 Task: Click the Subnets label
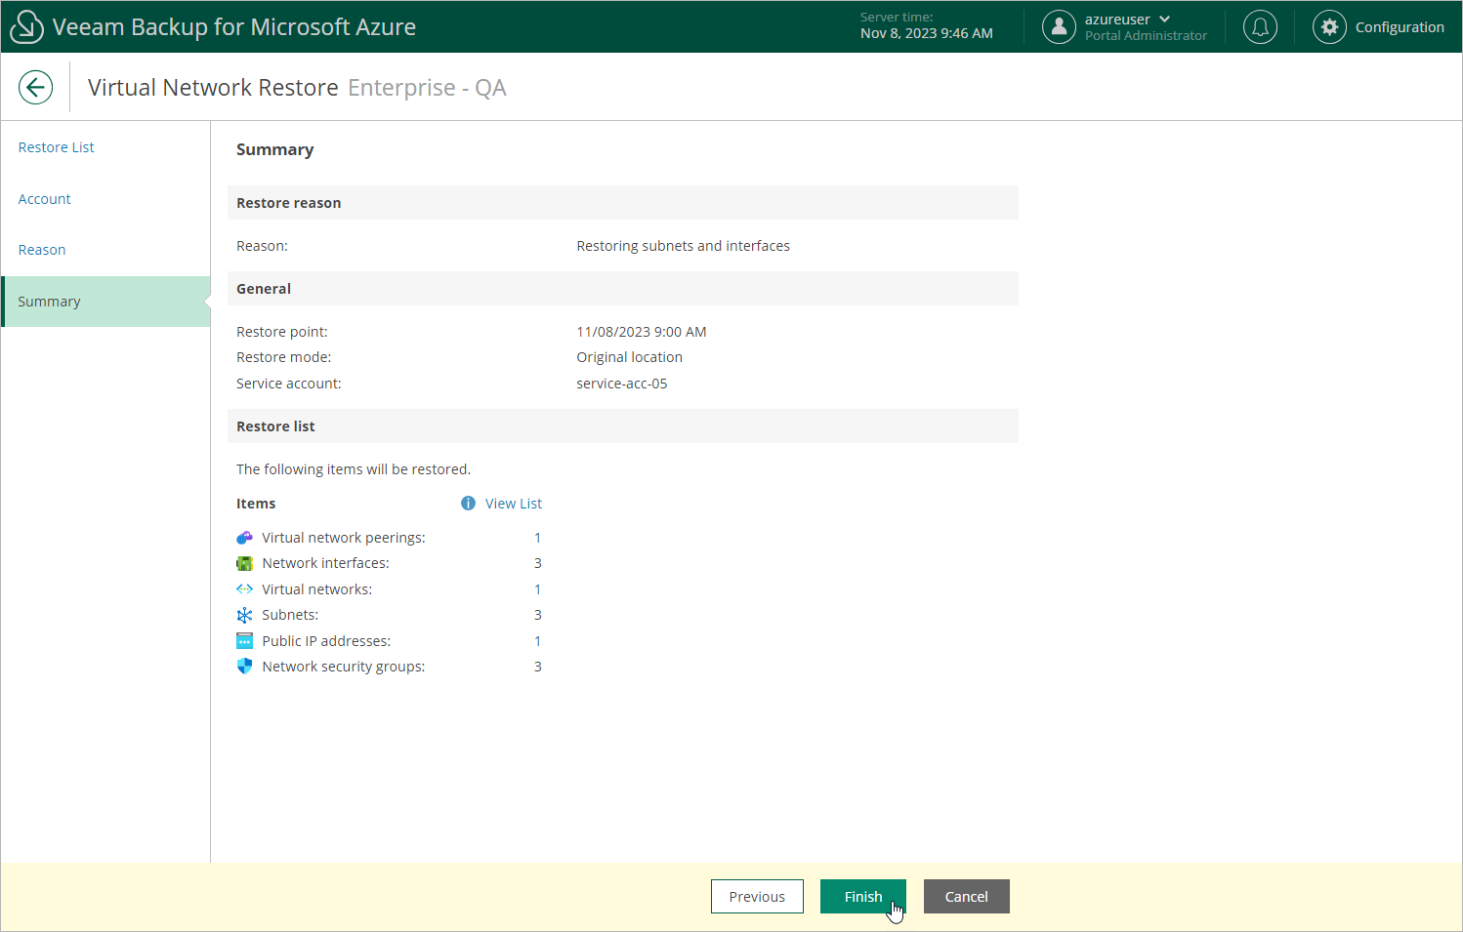coord(290,615)
